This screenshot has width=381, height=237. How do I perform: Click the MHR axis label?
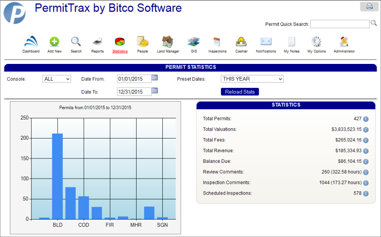coord(136,225)
